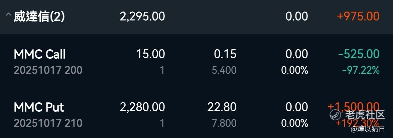Click the MMC Call price 0.15
The width and height of the screenshot is (393, 138).
[x=225, y=54]
